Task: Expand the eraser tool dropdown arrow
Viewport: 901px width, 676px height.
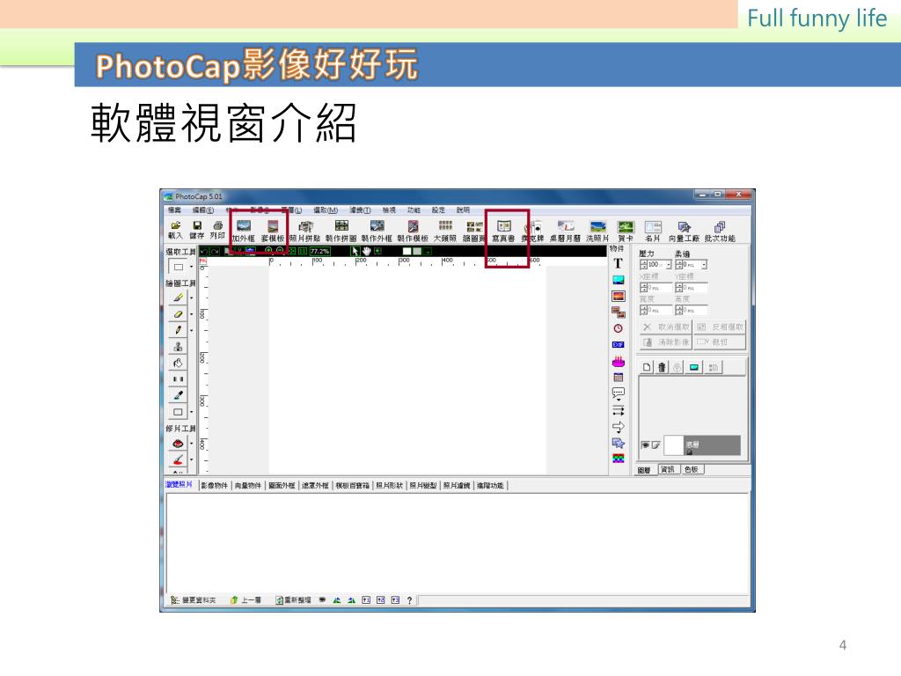Action: click(x=191, y=314)
